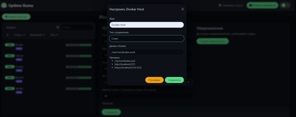Open the profile avatar dropdown in header
The height and width of the screenshot is (117, 296).
click(285, 5)
